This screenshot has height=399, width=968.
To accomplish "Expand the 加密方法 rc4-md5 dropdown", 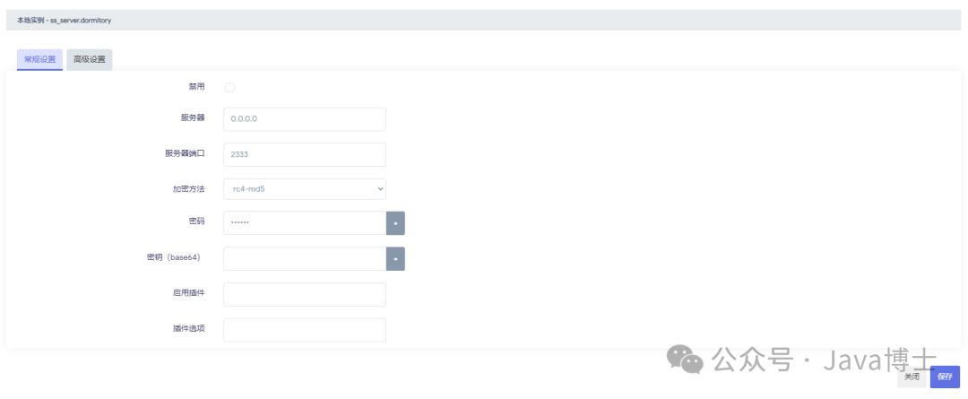I will [304, 189].
